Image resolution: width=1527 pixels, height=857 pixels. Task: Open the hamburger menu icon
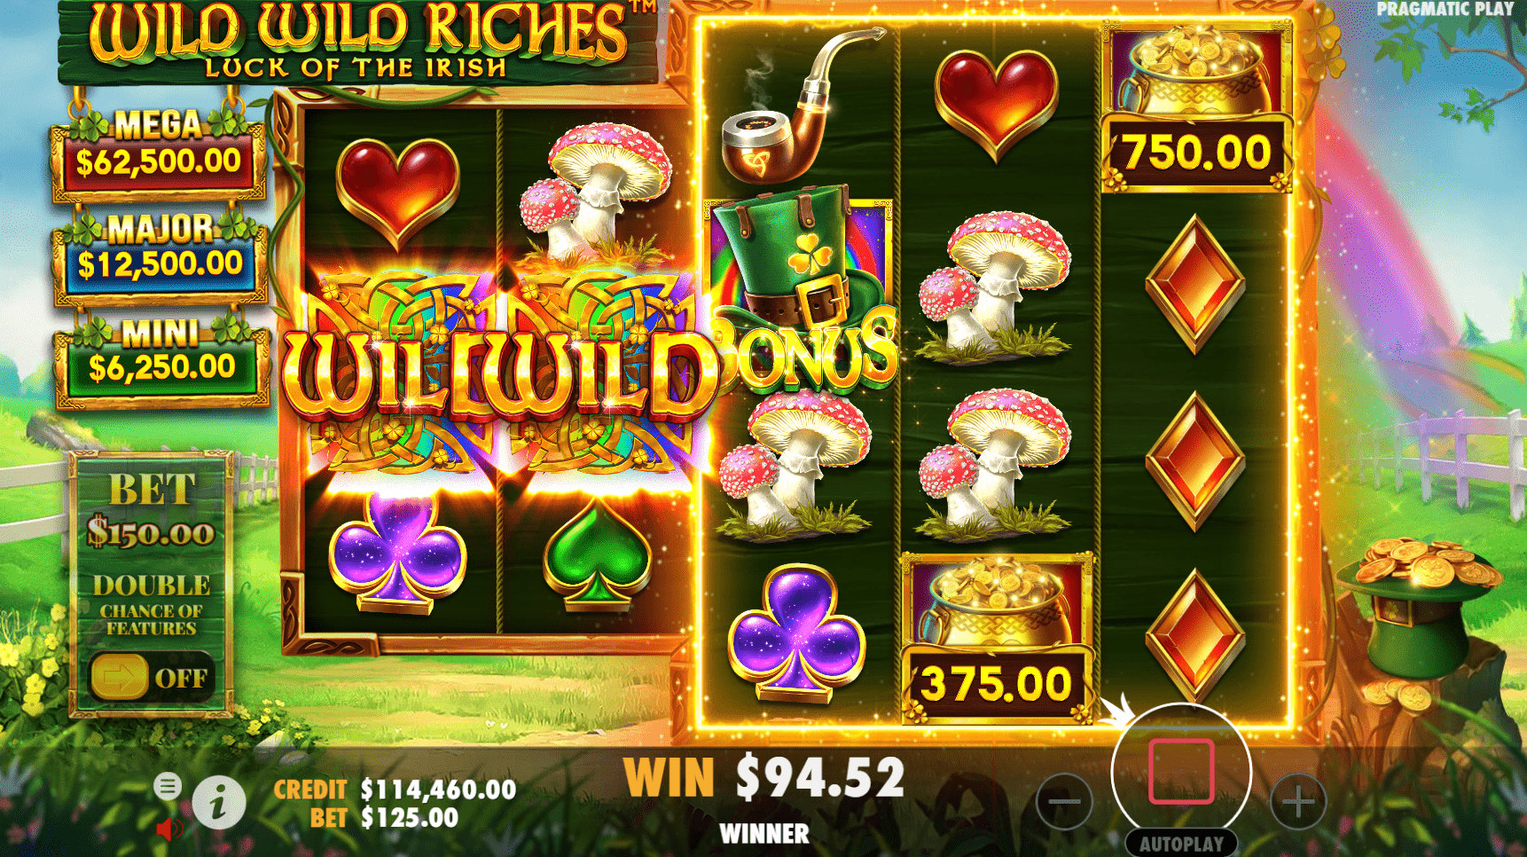click(x=168, y=785)
